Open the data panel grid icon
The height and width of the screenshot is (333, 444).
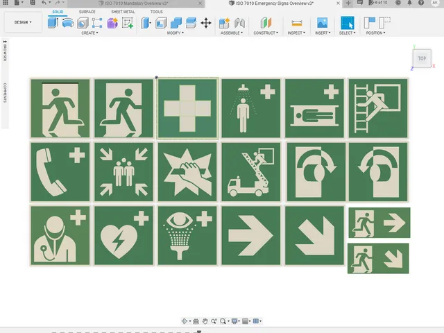click(6, 3)
